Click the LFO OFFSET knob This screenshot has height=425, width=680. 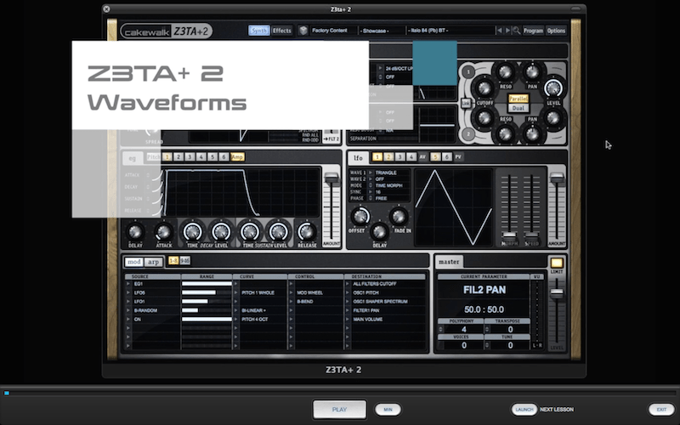(x=360, y=216)
